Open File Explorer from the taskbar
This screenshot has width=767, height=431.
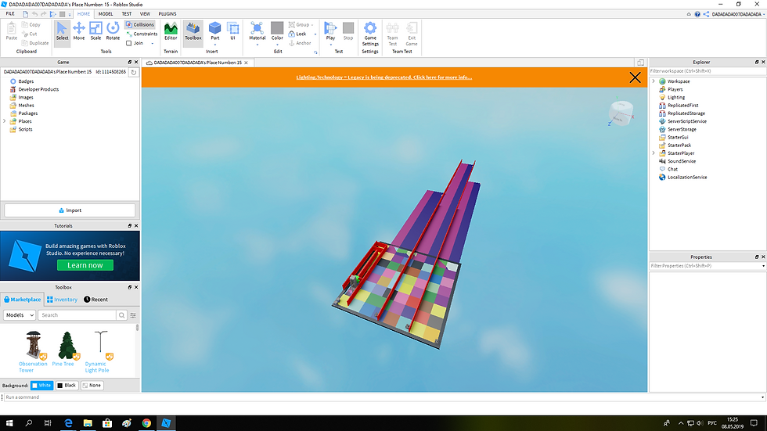click(88, 423)
